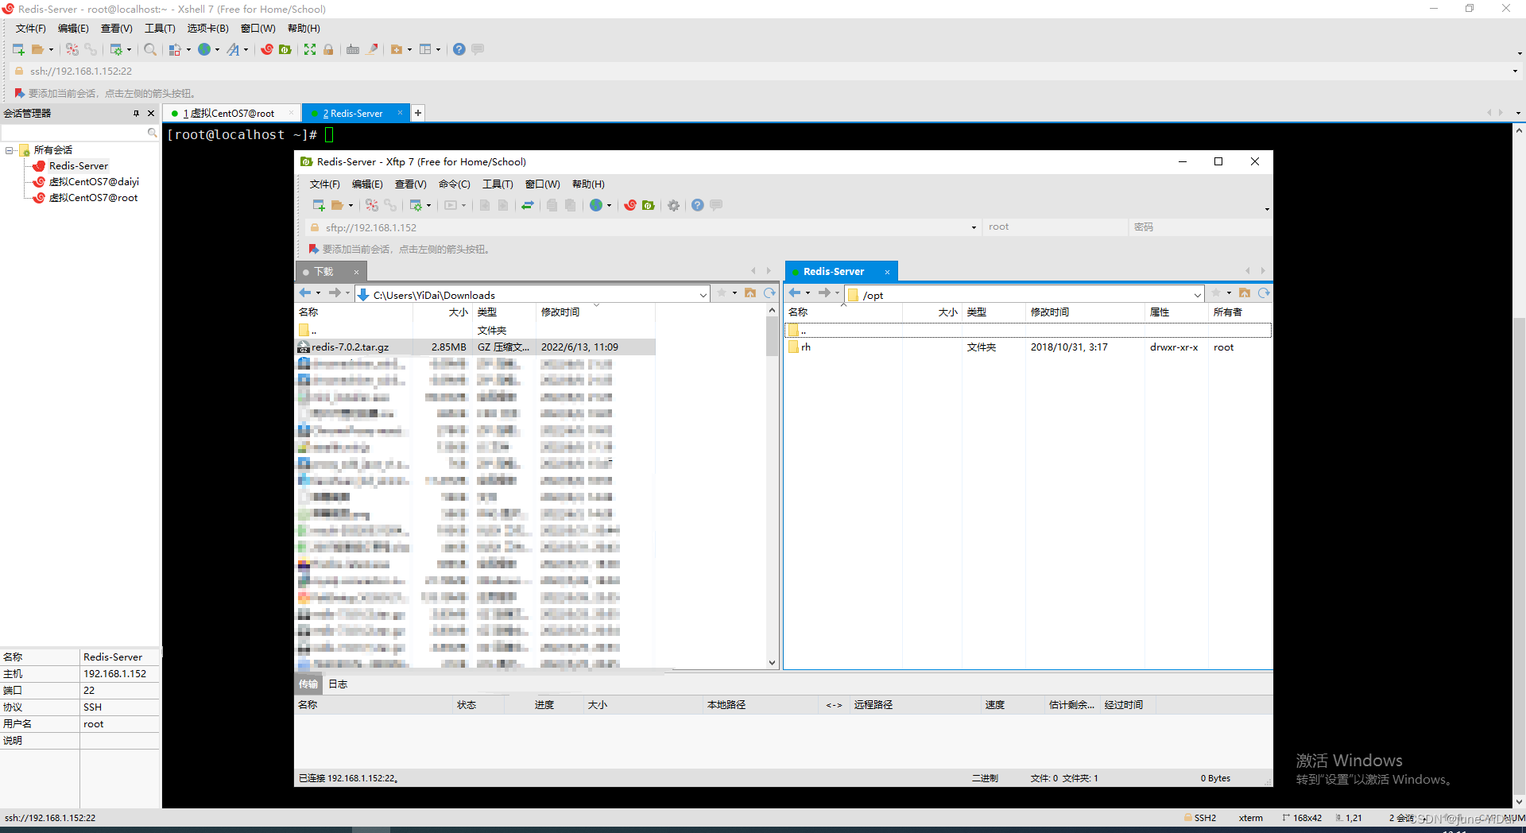Open Xshell 选项卡(B) menu

[x=207, y=29]
